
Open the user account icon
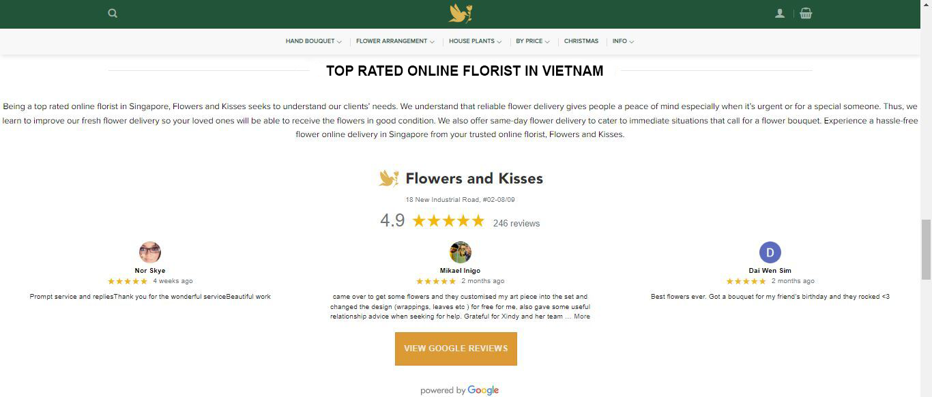pyautogui.click(x=780, y=13)
